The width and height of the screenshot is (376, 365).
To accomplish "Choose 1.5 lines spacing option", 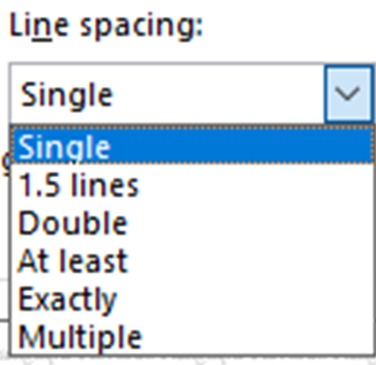I will click(x=192, y=185).
